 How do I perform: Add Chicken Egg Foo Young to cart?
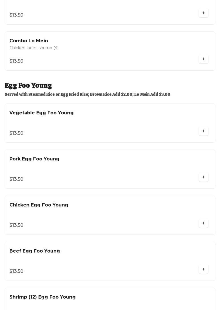[203, 223]
